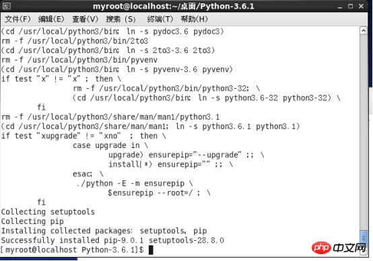The height and width of the screenshot is (261, 373).
Task: Maximize the terminal window
Action: pyautogui.click(x=350, y=7)
